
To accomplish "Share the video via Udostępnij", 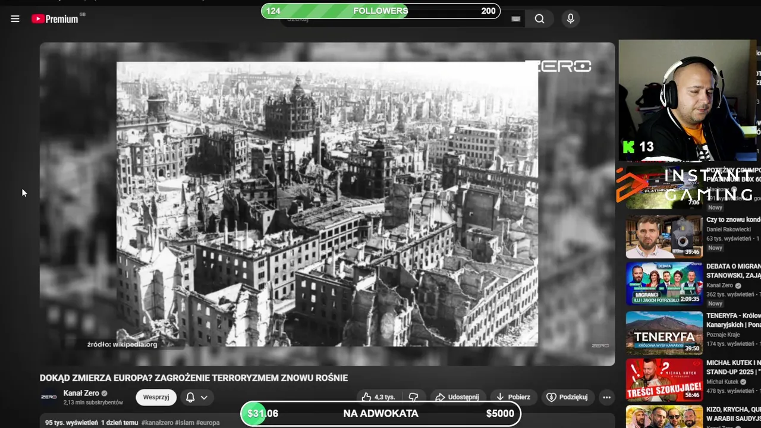I will pos(457,397).
